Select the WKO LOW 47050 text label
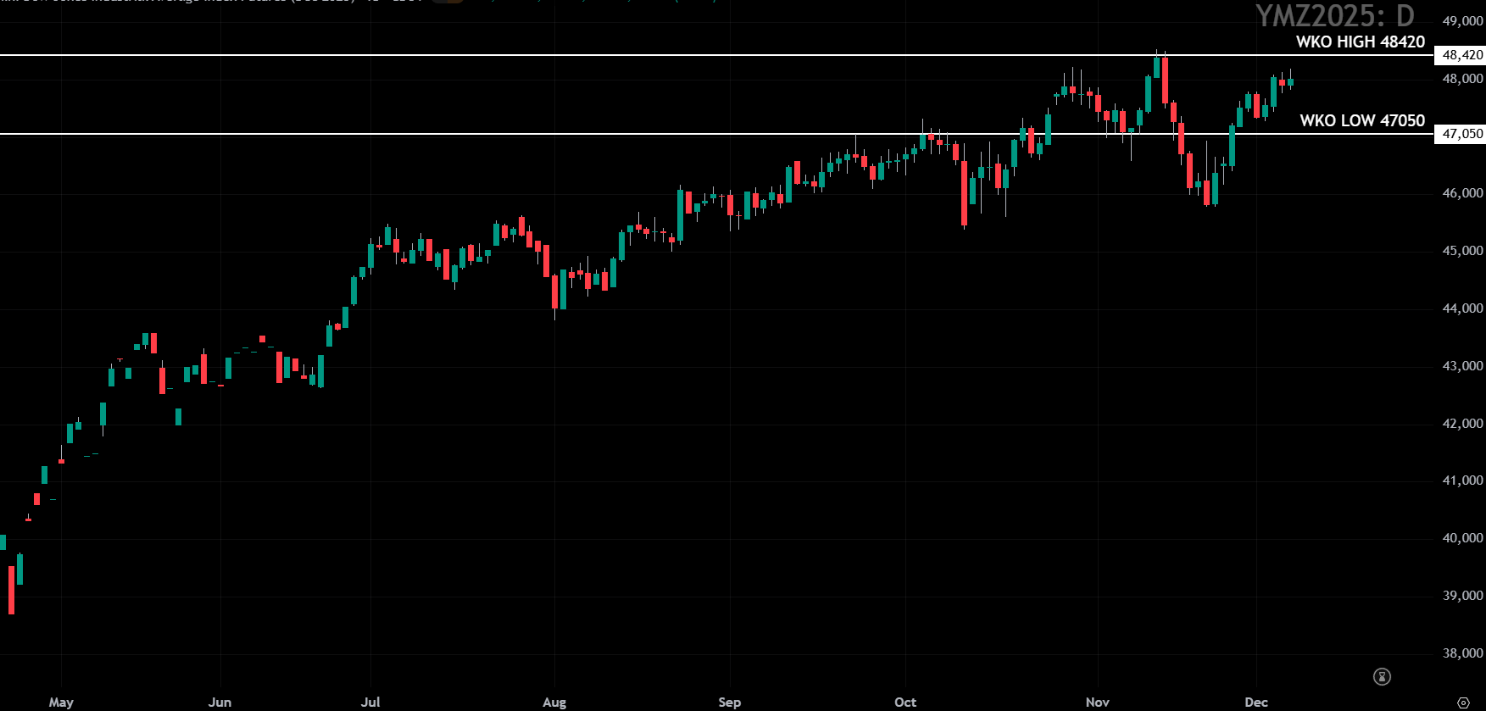This screenshot has width=1486, height=711. (x=1362, y=120)
